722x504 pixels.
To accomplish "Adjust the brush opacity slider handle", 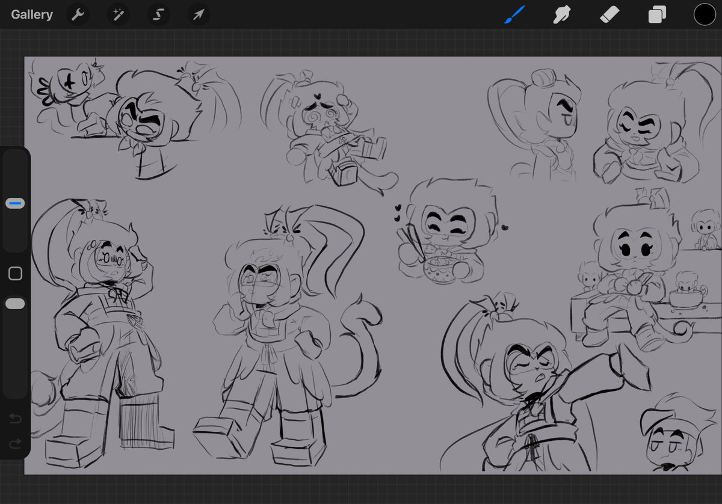I will click(x=15, y=304).
